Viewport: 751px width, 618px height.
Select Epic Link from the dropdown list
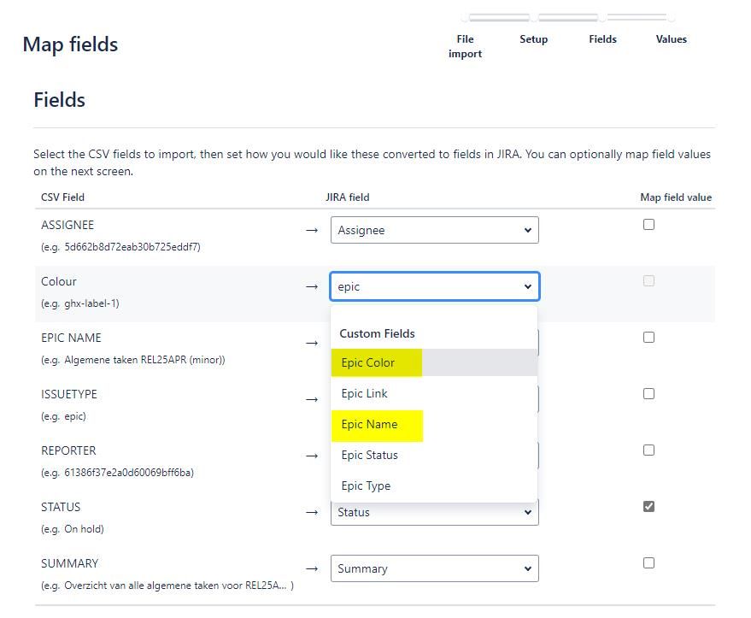point(434,393)
